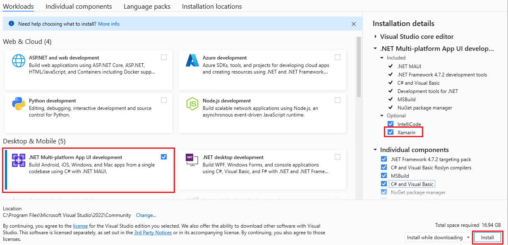Collapse the Optional components list
The image size is (508, 245).
coord(382,116)
